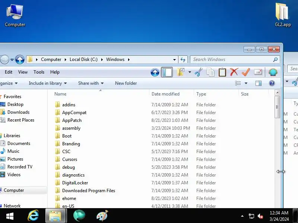
Task: Click the muted volume tray icon
Action: pyautogui.click(x=260, y=216)
